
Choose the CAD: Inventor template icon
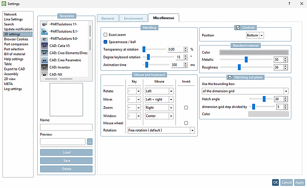pyautogui.click(x=45, y=67)
